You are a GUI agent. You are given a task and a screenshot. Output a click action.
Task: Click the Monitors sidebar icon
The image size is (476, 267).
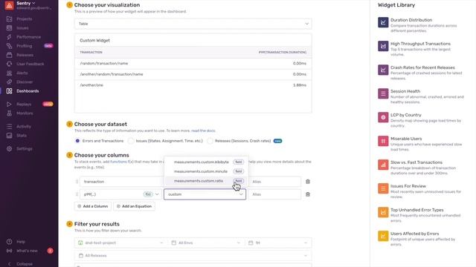10,113
